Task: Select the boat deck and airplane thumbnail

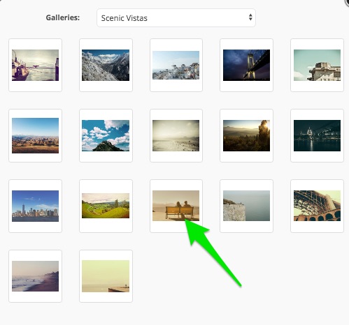Action: 35,65
